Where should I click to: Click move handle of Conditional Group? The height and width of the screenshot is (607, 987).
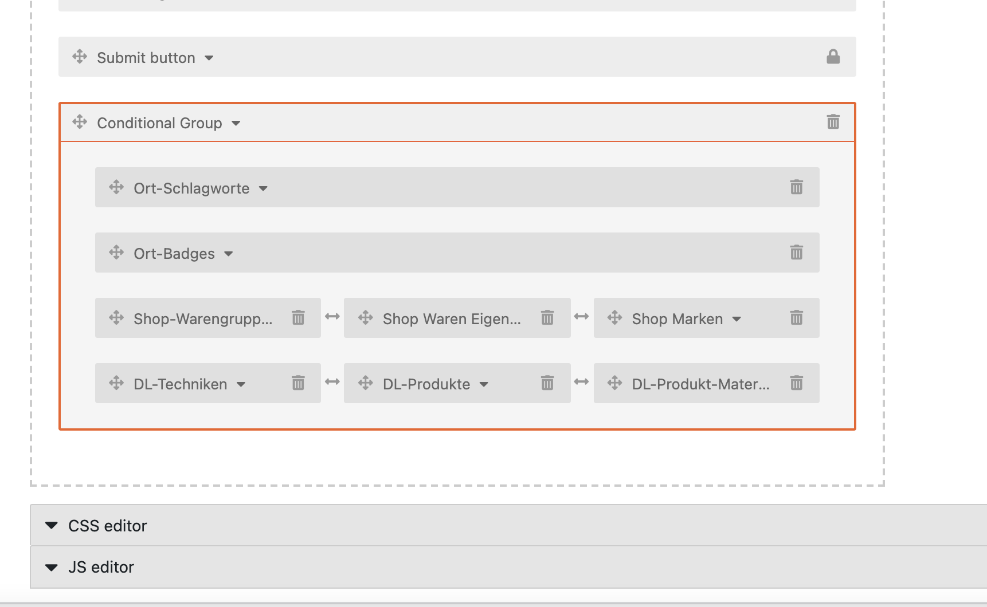[x=80, y=122]
